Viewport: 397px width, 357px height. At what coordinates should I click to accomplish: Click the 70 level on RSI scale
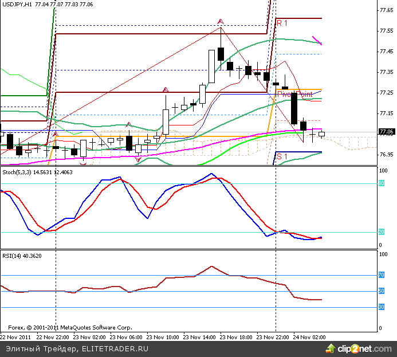[x=380, y=275]
